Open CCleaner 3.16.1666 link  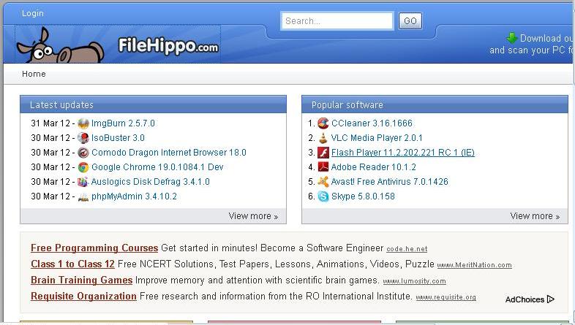point(372,123)
